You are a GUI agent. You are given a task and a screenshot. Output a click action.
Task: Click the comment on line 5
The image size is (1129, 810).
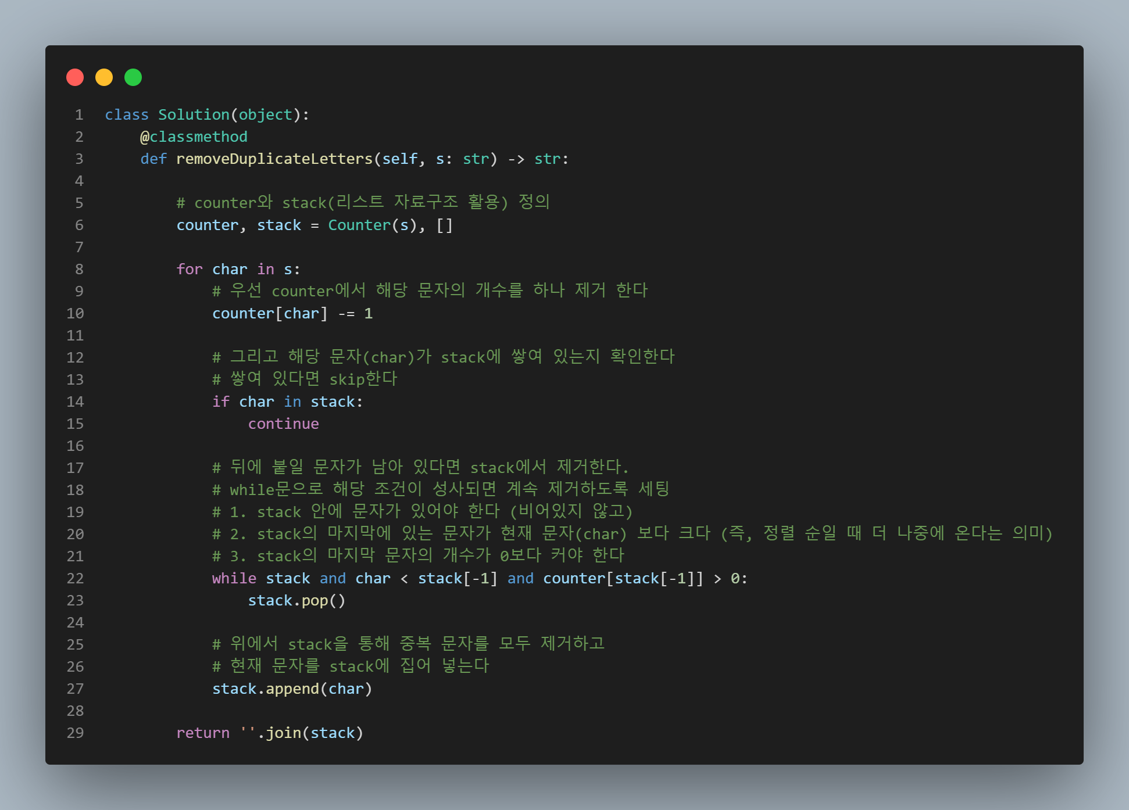(363, 202)
